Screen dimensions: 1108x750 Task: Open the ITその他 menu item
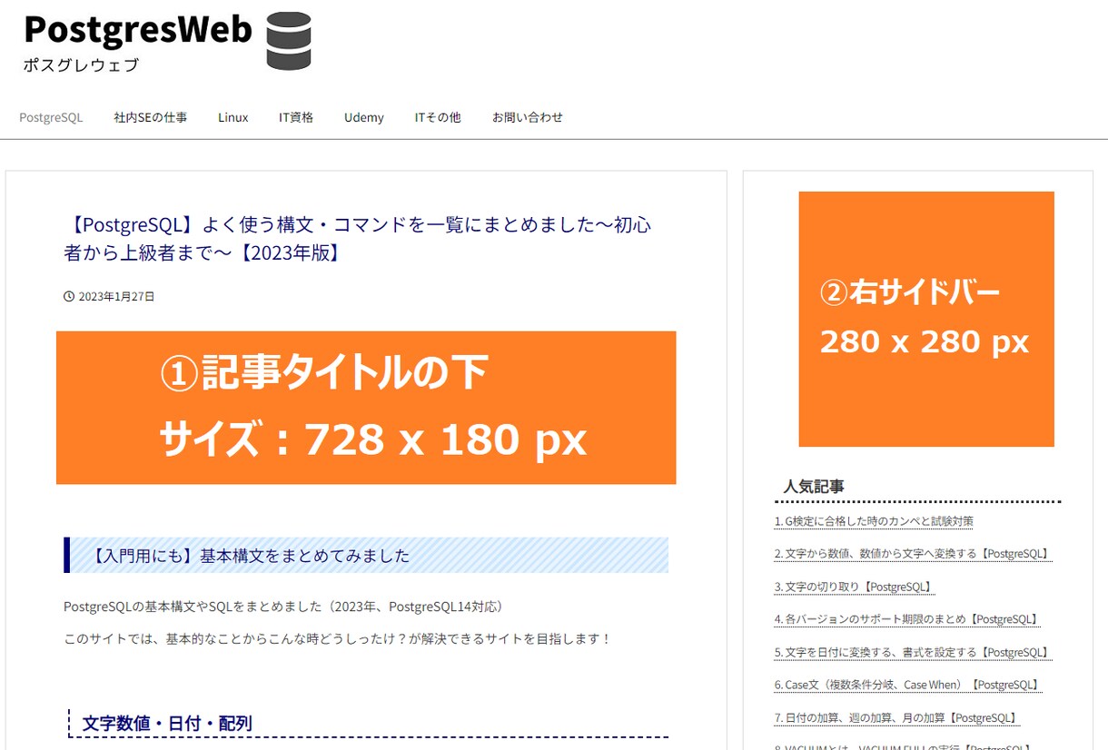coord(438,117)
